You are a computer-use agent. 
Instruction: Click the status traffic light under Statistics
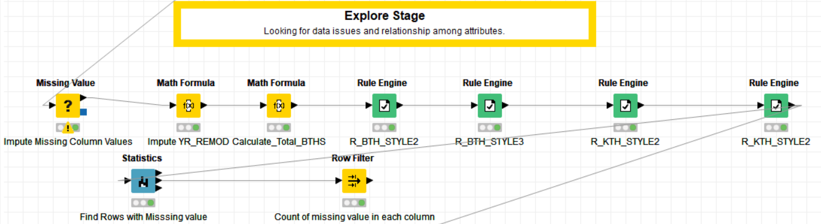(x=143, y=203)
